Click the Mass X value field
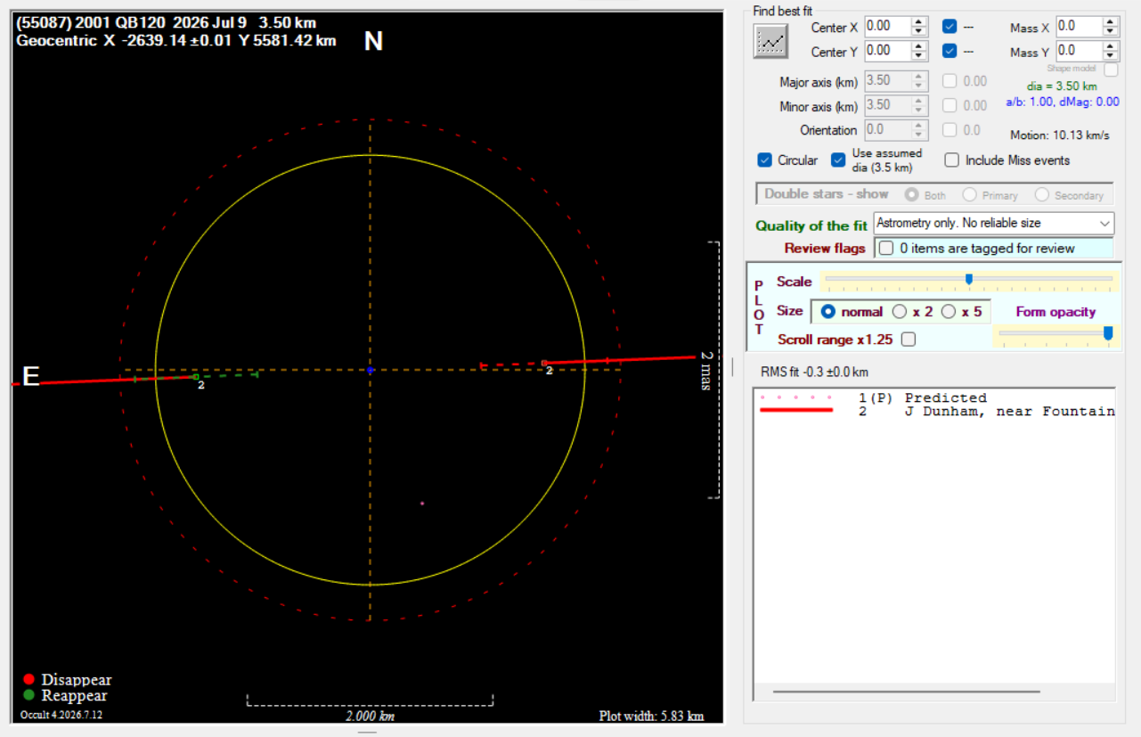 [x=1079, y=27]
